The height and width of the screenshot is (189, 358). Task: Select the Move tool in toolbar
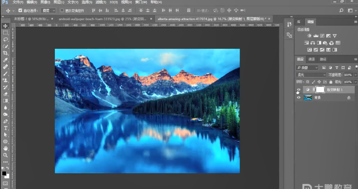(x=6, y=26)
